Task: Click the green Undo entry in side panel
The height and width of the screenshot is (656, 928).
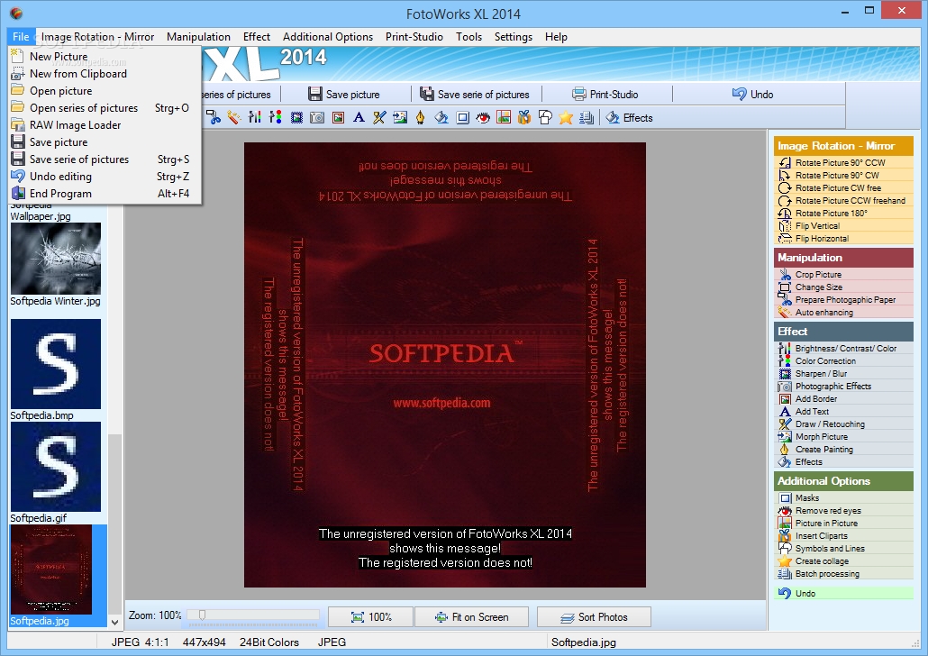Action: click(843, 593)
